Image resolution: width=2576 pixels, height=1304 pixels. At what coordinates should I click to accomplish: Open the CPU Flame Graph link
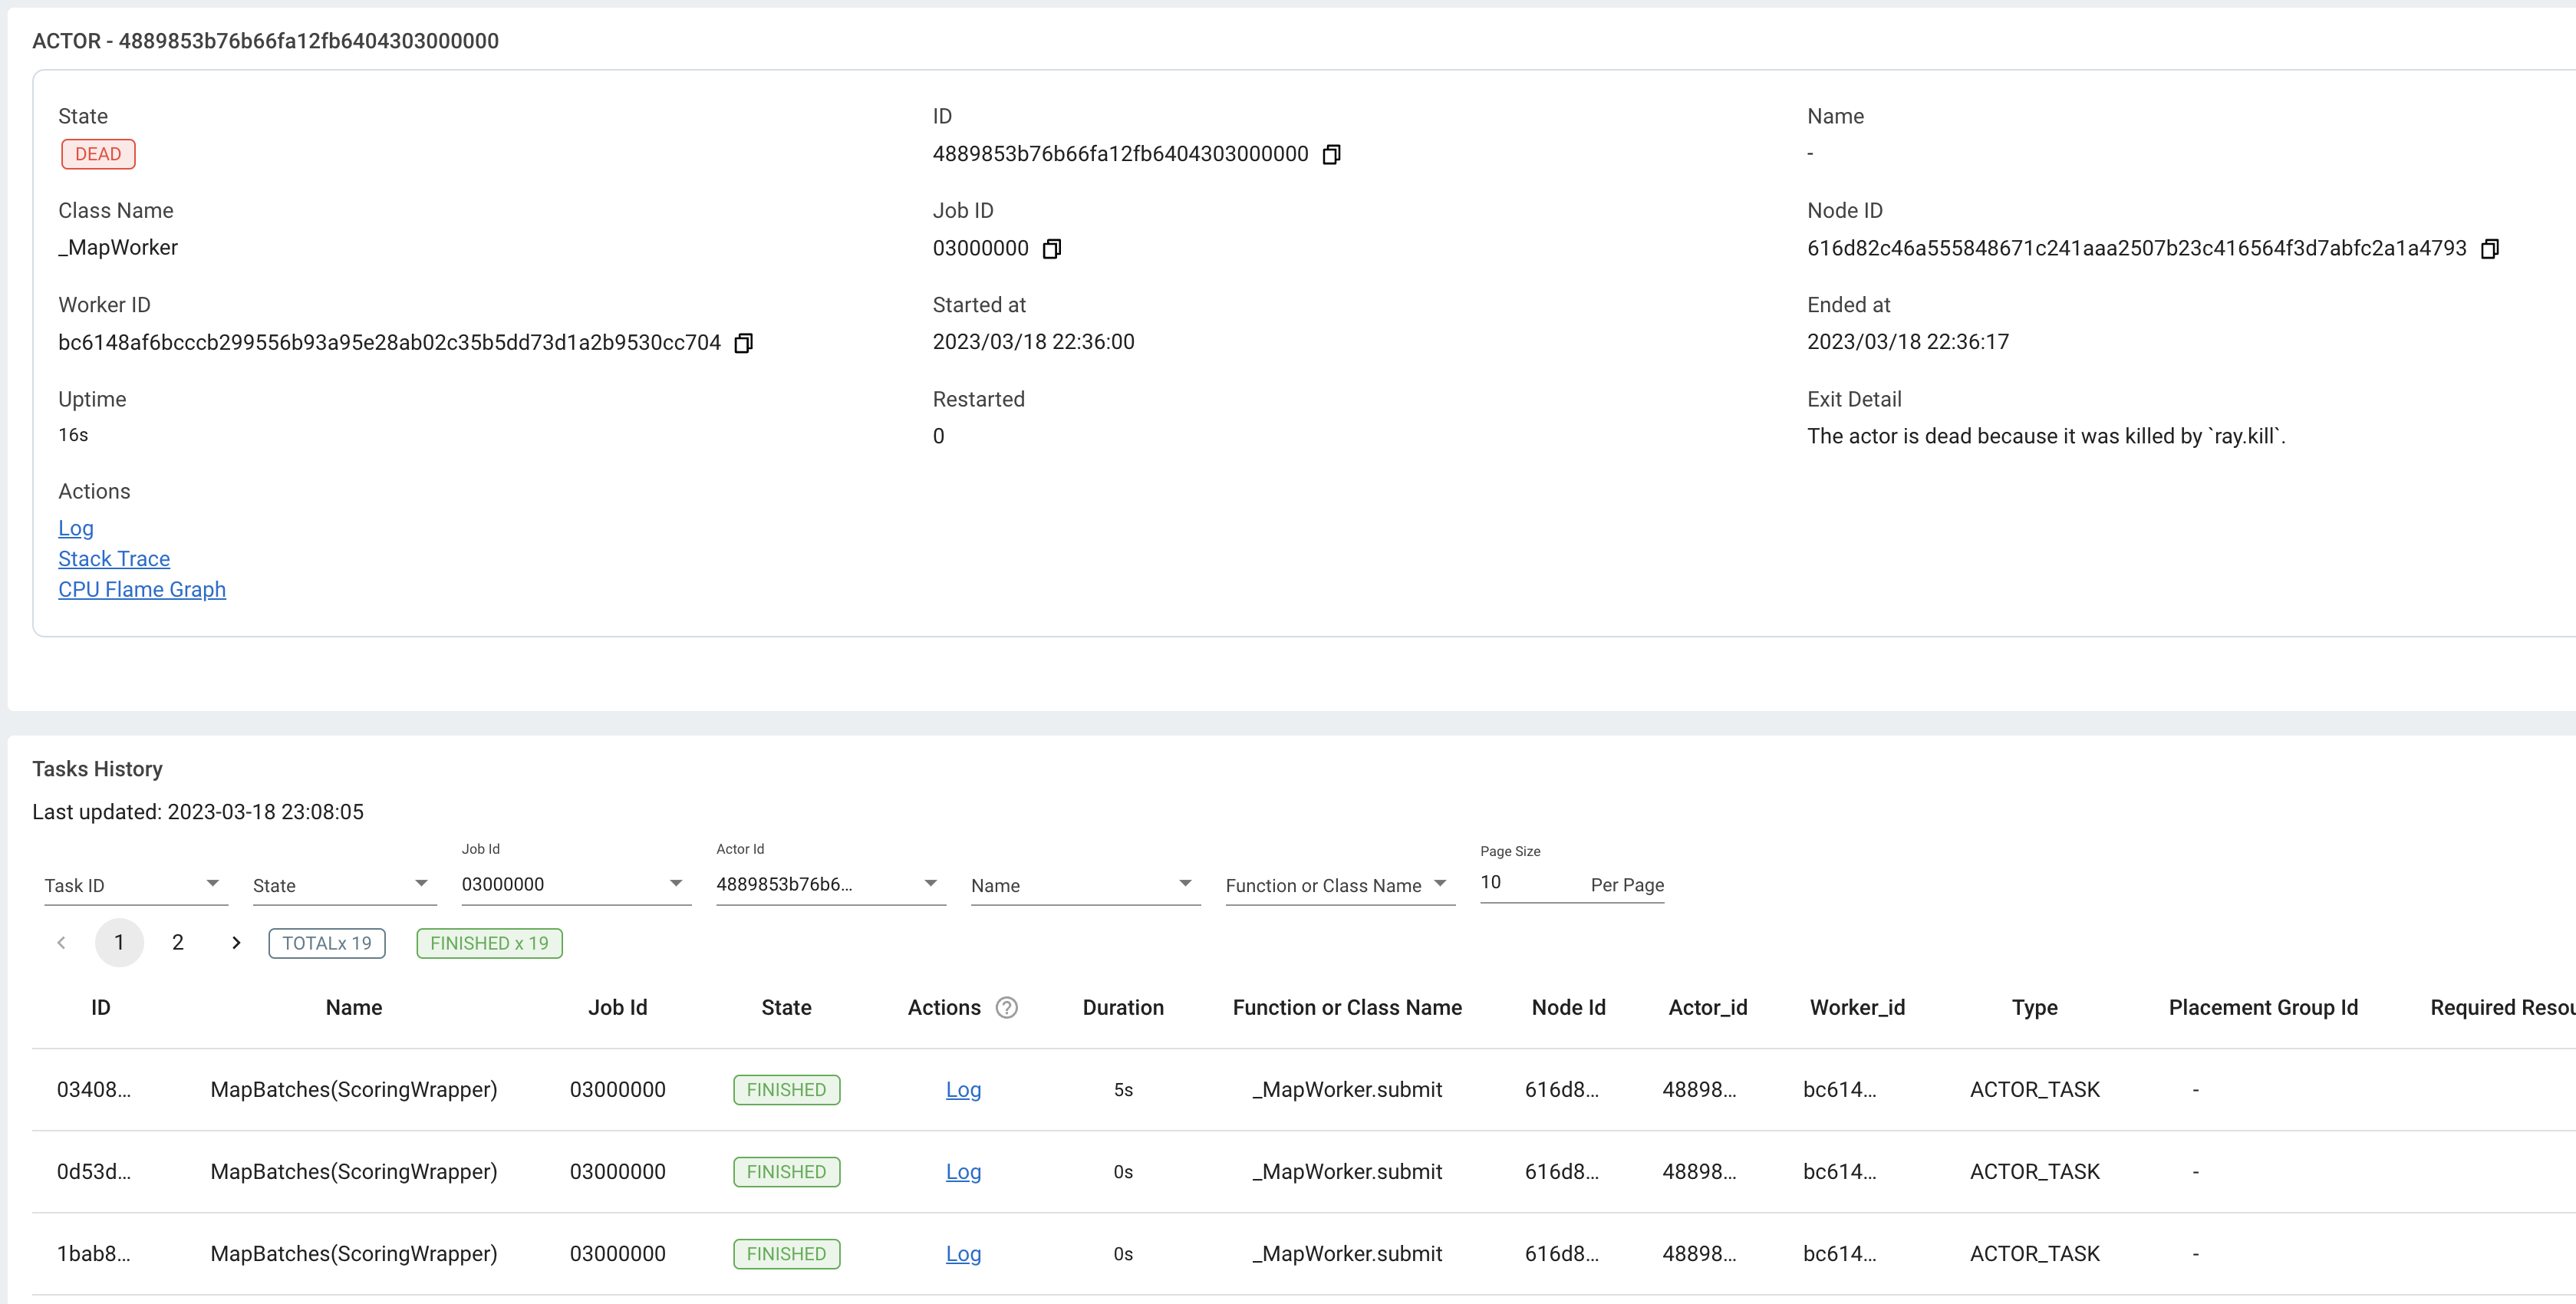(x=142, y=590)
